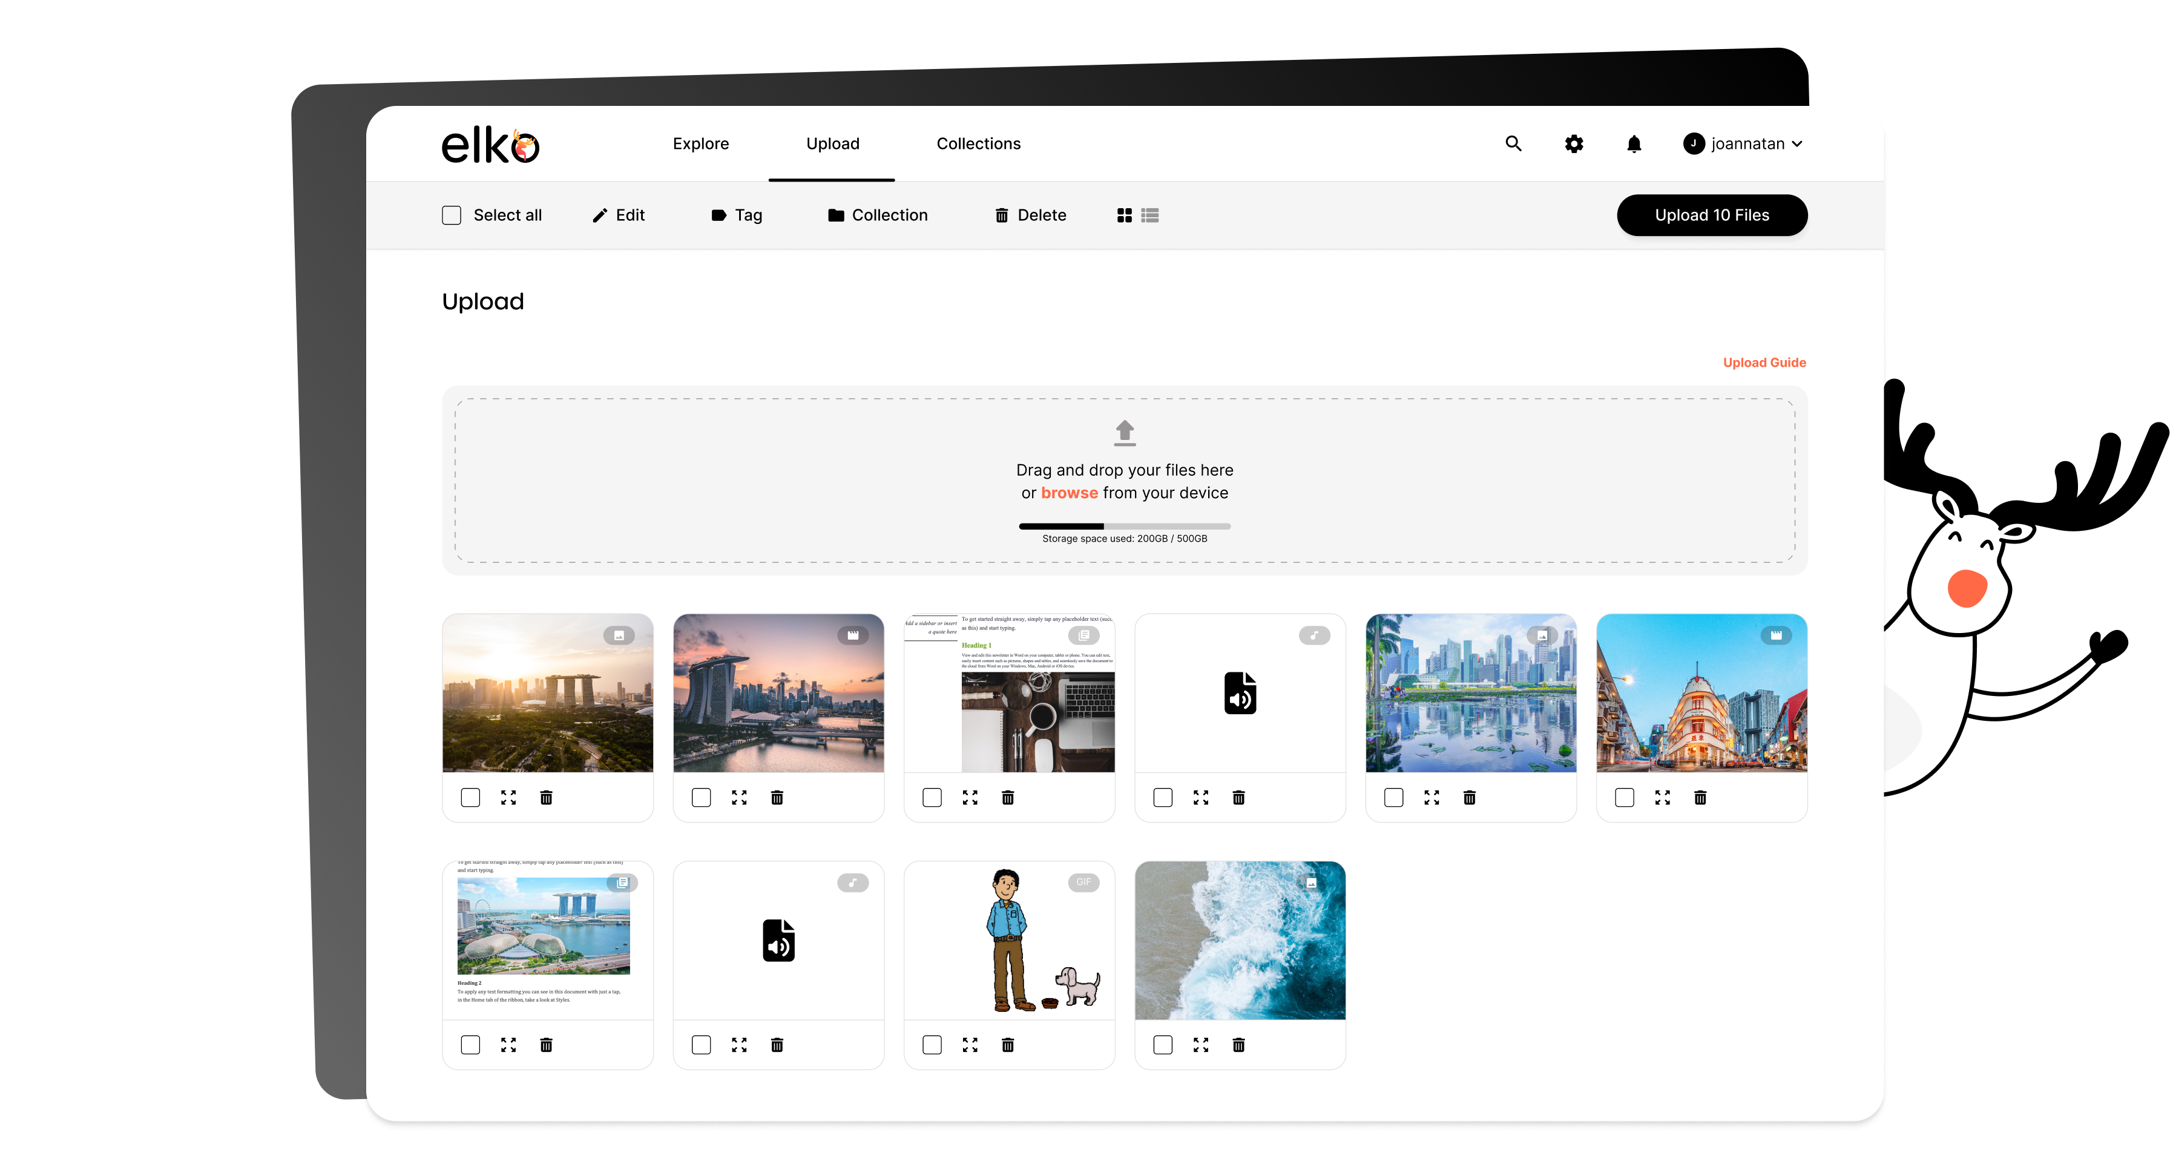Check the box under ocean waves image
The width and height of the screenshot is (2173, 1162).
pos(1162,1044)
